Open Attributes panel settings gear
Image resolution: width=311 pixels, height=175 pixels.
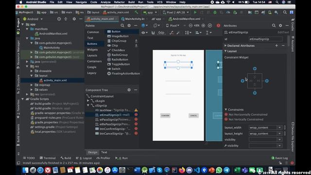pyautogui.click(x=280, y=26)
